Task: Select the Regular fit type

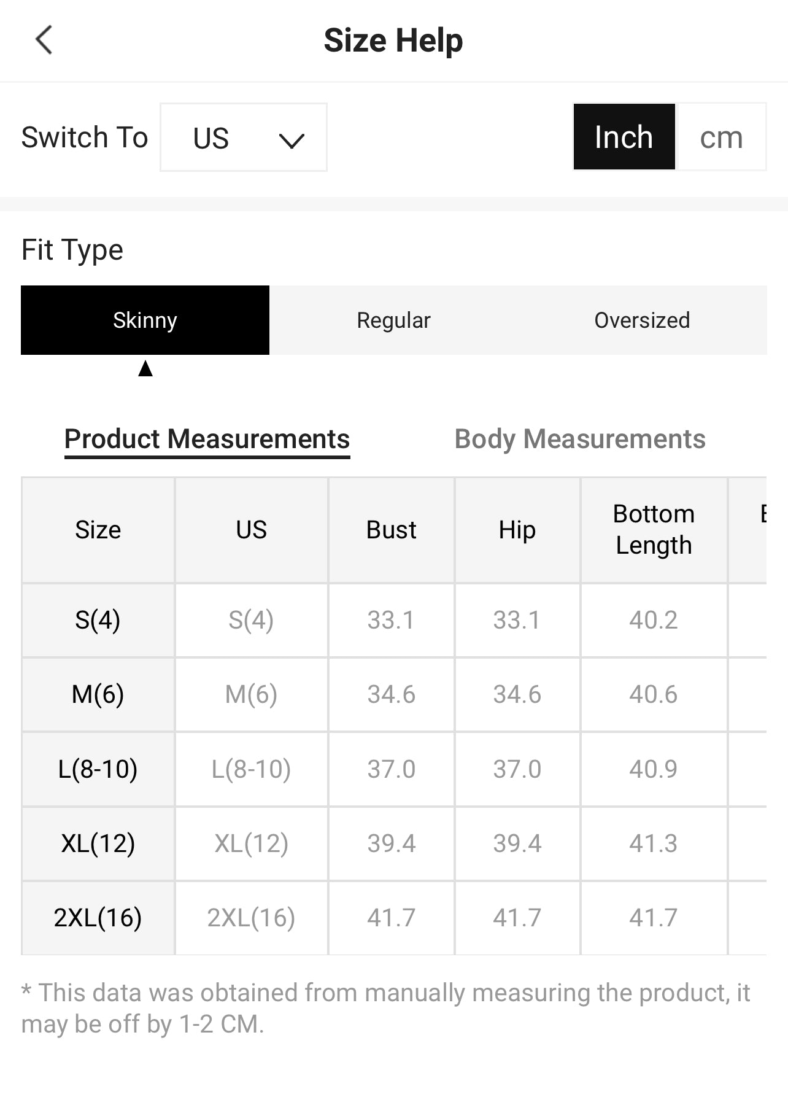Action: tap(394, 320)
